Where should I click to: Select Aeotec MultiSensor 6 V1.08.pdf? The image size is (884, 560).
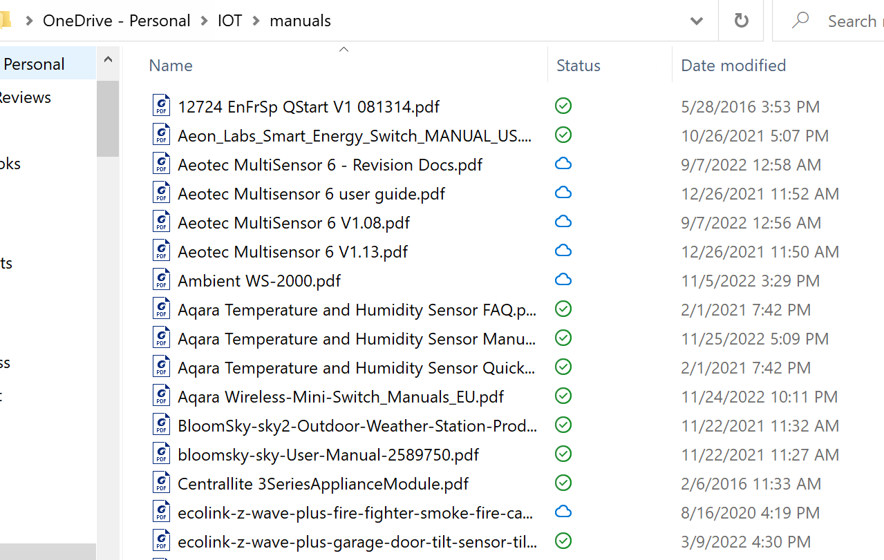click(294, 223)
